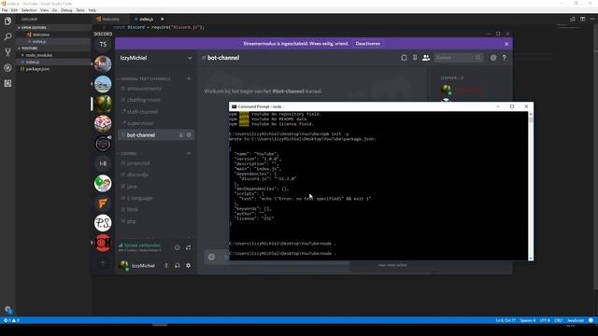598x336 pixels.
Task: Open the Extensions view icon
Action: click(7, 83)
